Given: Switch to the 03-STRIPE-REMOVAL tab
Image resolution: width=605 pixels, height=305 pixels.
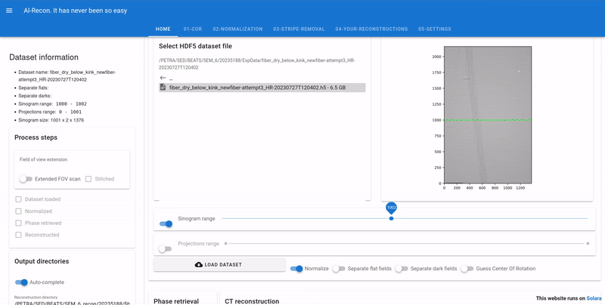Looking at the screenshot, I should click(299, 29).
